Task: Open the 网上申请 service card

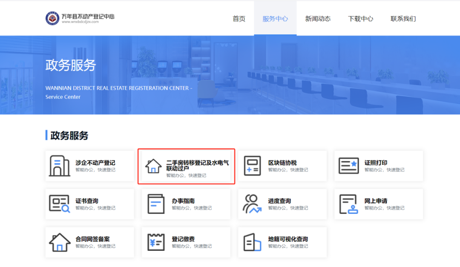Action: click(x=378, y=204)
